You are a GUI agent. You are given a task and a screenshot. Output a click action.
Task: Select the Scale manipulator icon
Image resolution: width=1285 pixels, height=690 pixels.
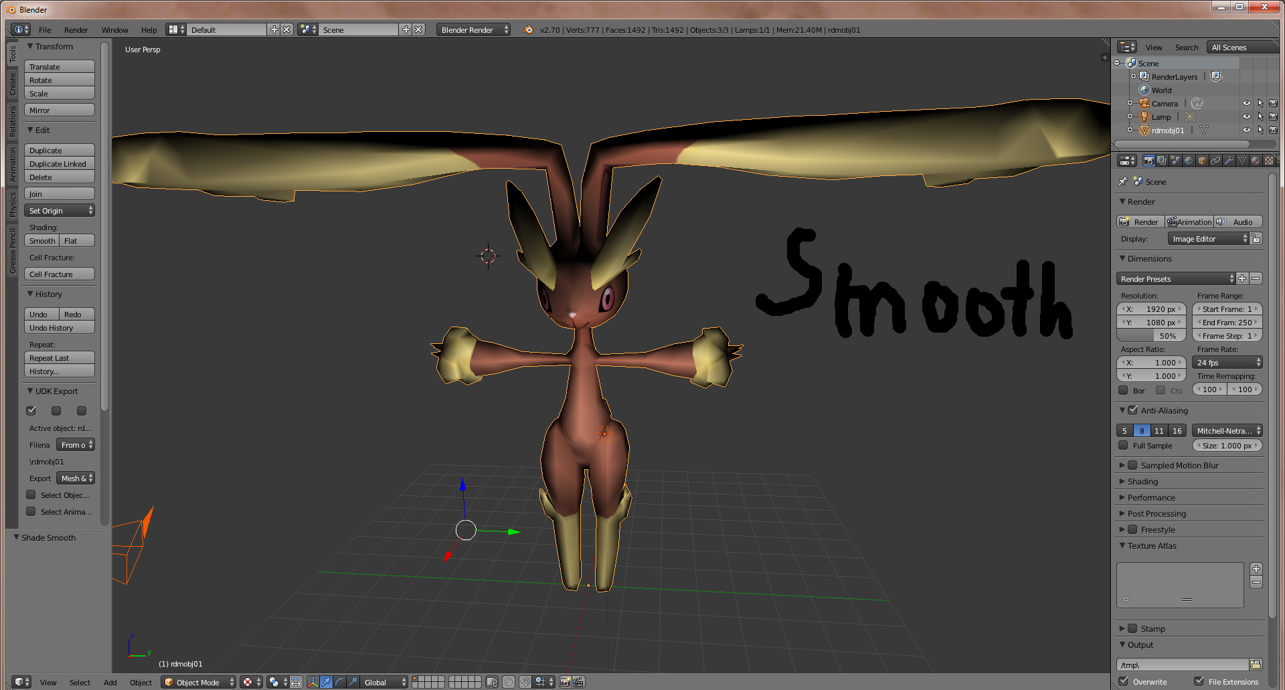(353, 682)
